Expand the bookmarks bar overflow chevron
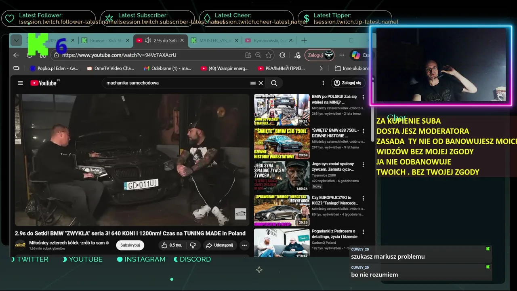Screen dimensions: 517x291 (321, 68)
